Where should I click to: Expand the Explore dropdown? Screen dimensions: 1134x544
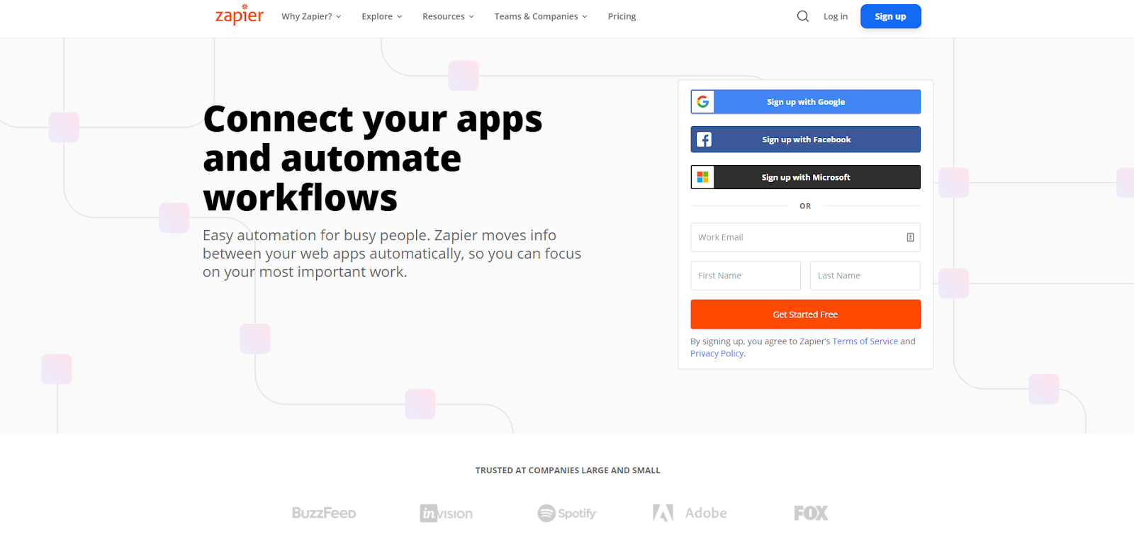click(382, 16)
